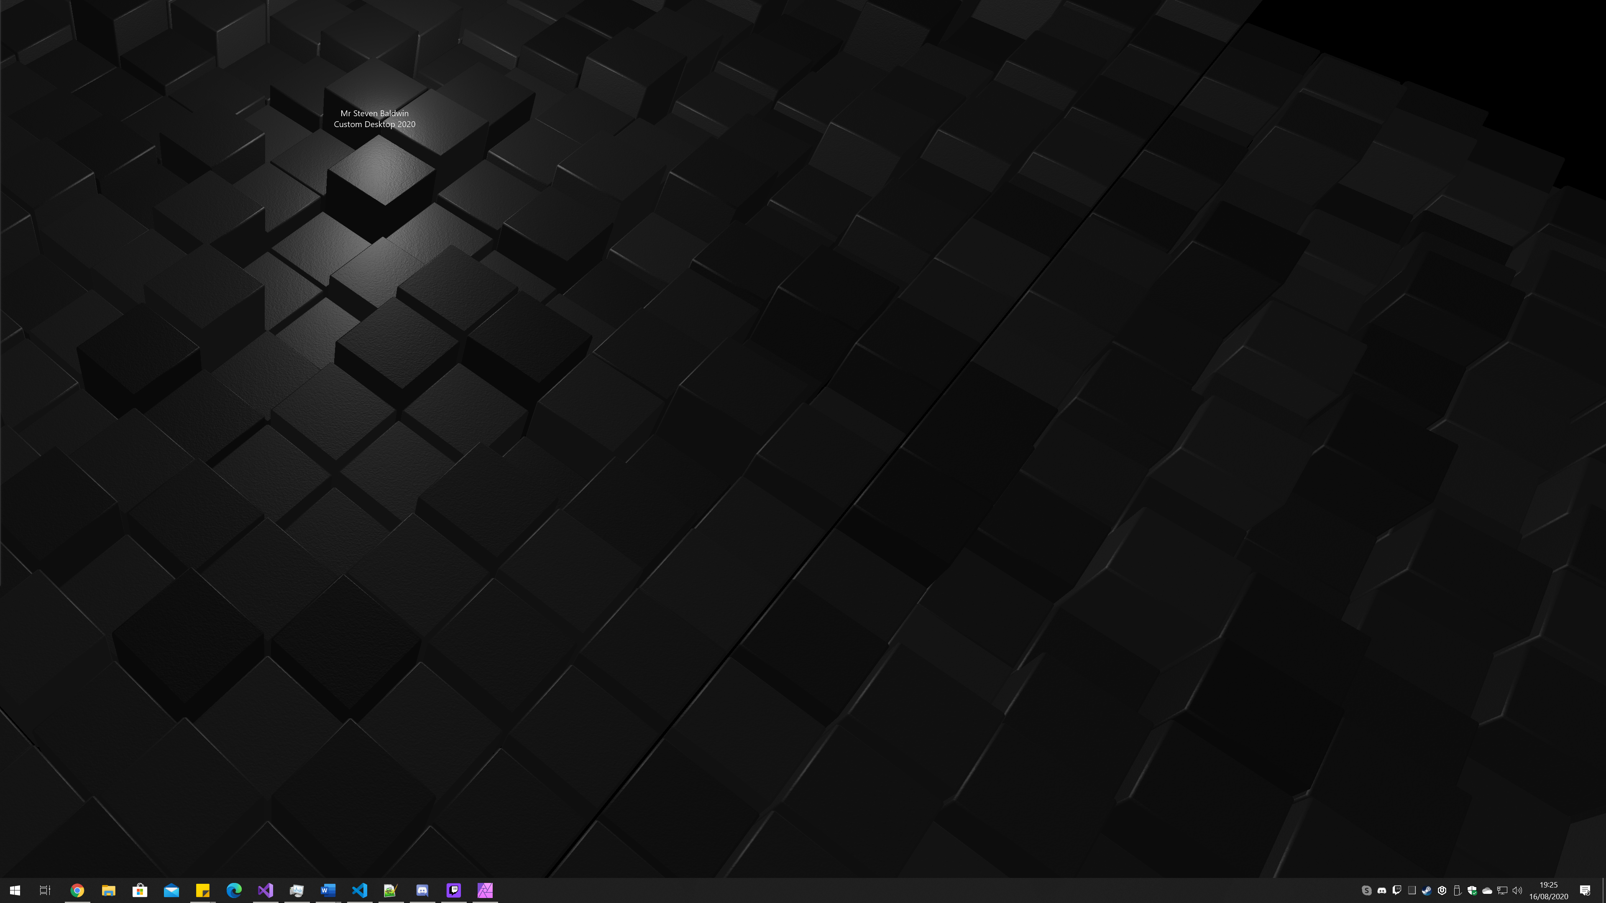This screenshot has width=1606, height=903.
Task: Open the Microsoft Store taskbar icon
Action: pos(140,890)
